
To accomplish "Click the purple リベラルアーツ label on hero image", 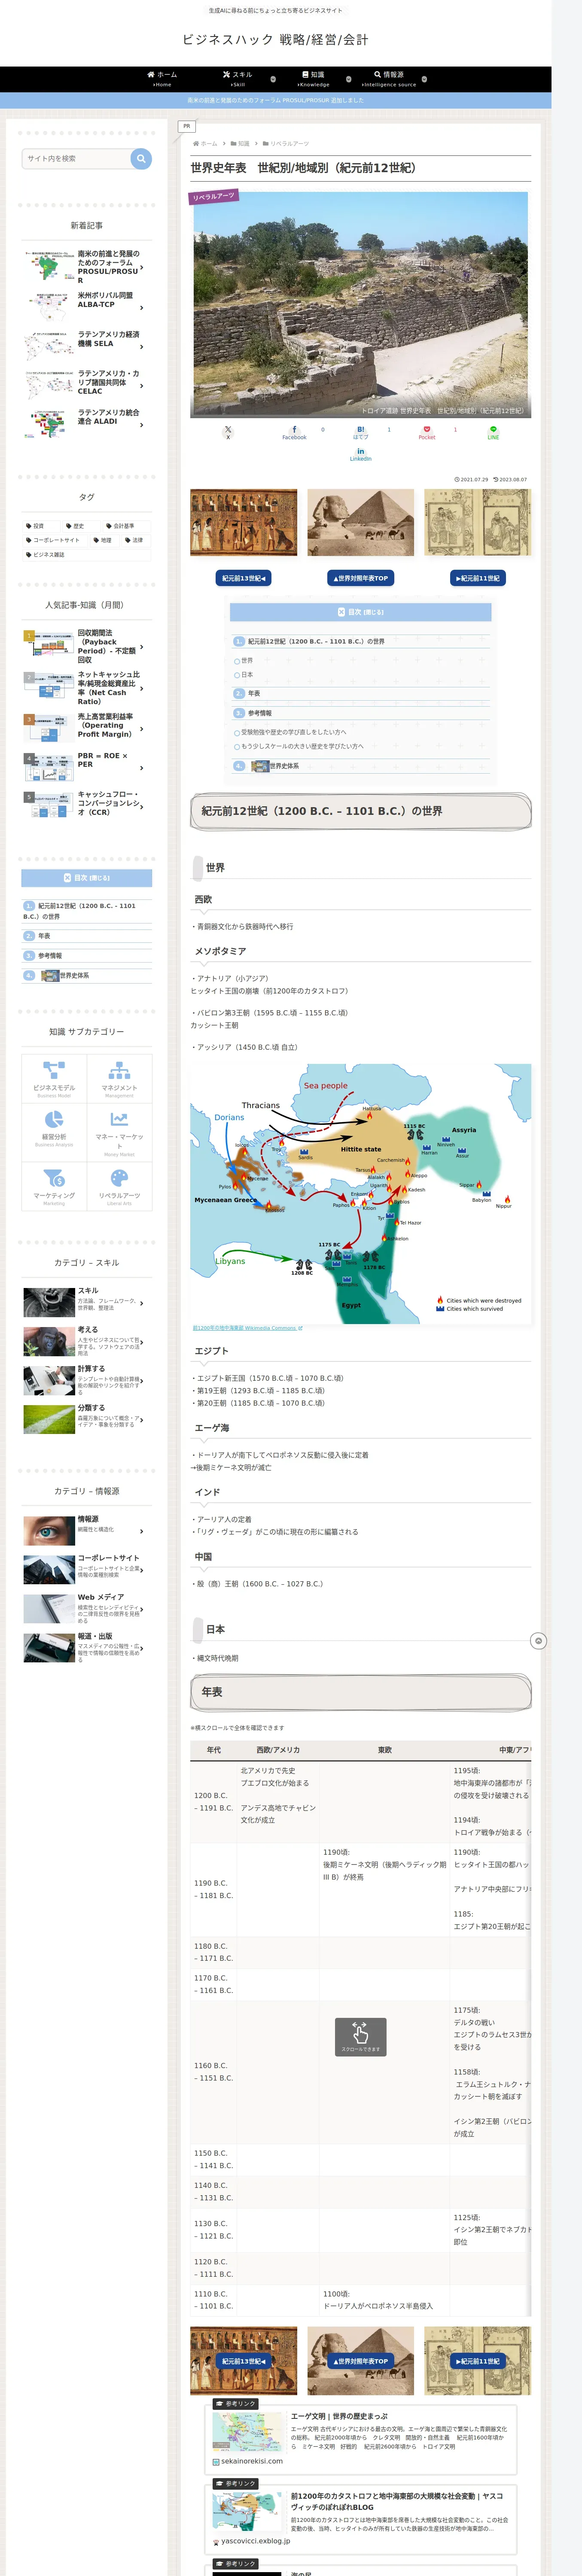I will (x=214, y=197).
